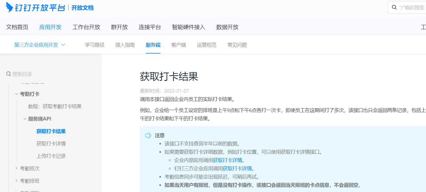Image resolution: width=426 pixels, height=192 pixels.
Task: Open the 客户端 tab
Action: coord(178,45)
